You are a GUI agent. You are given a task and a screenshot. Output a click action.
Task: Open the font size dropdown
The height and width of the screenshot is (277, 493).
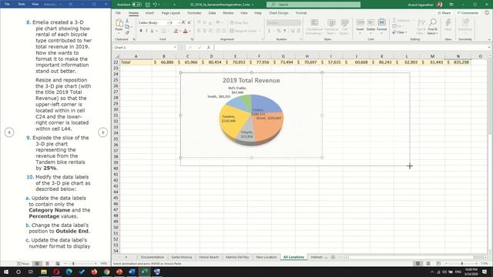point(179,22)
